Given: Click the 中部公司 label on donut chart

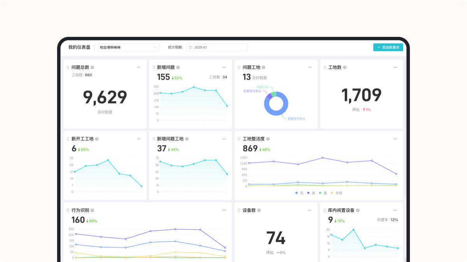Looking at the screenshot, I should 262,87.
